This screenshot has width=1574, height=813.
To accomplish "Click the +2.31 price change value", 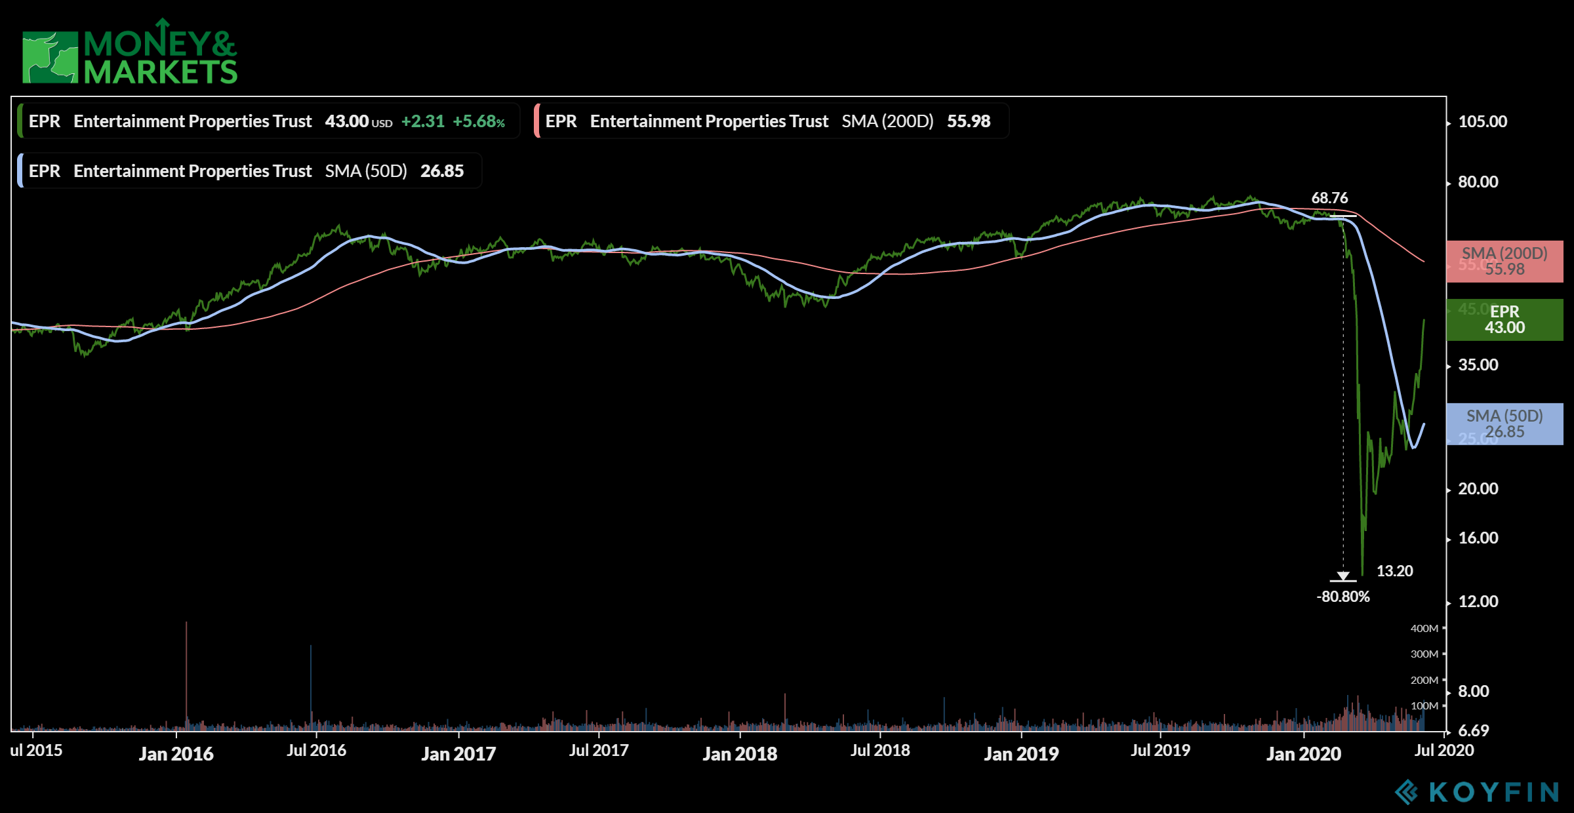I will click(x=423, y=121).
